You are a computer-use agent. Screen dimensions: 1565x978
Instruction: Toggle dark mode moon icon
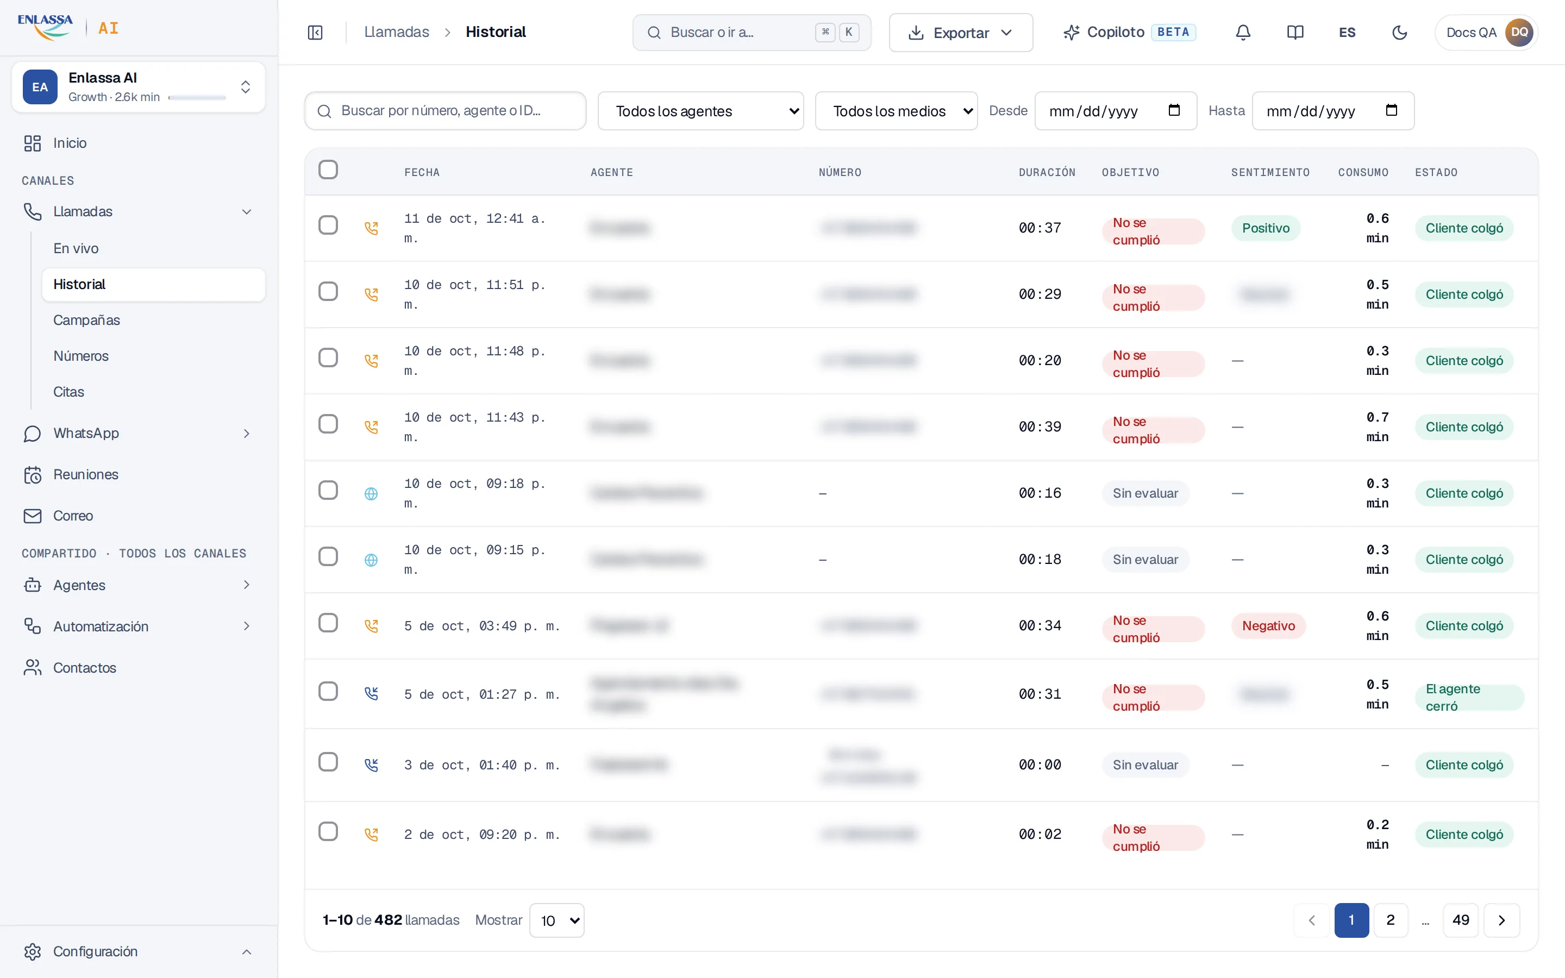[x=1399, y=33]
